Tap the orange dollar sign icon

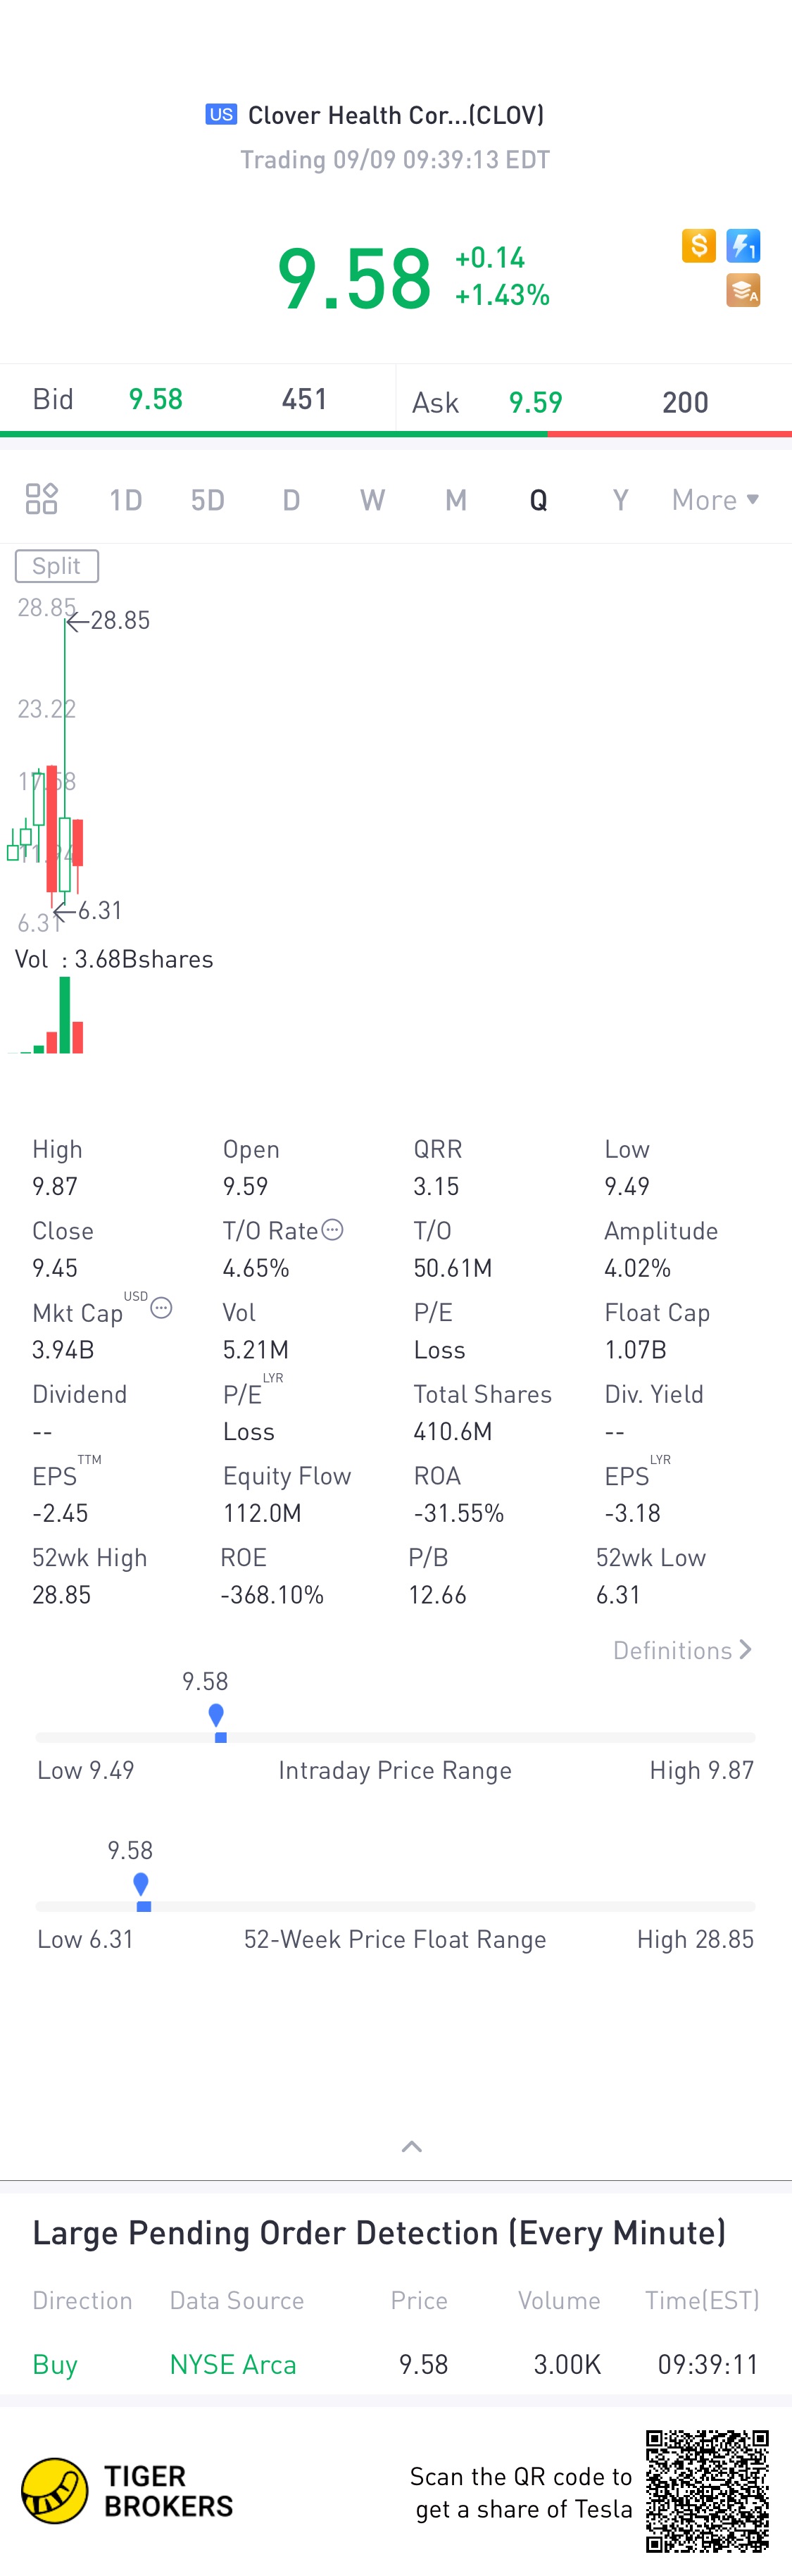698,245
